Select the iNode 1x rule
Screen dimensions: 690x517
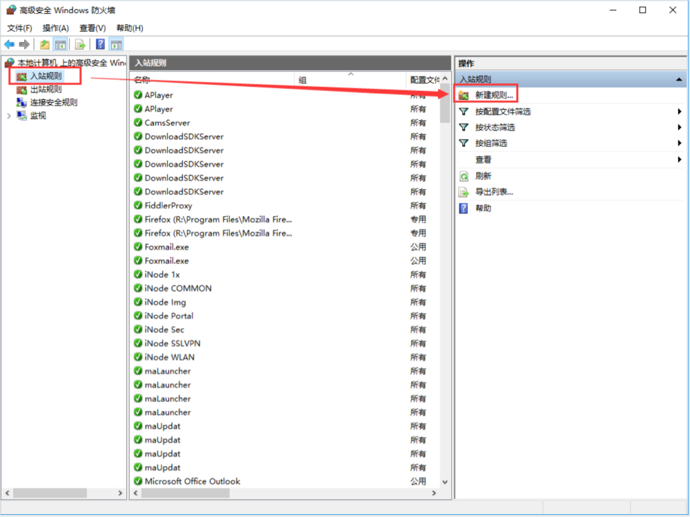click(162, 274)
